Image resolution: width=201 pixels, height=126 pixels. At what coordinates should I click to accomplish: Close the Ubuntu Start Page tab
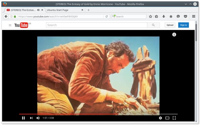click(x=82, y=10)
